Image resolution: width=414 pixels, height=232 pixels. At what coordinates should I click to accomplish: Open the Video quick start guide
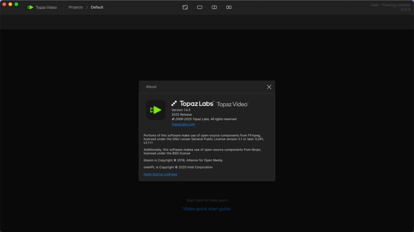[207, 209]
